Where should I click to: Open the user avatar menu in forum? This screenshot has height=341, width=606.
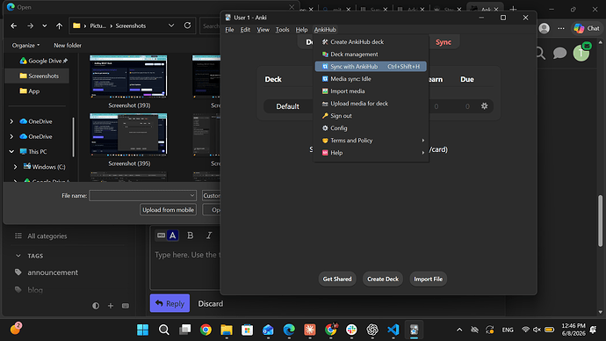pos(581,54)
